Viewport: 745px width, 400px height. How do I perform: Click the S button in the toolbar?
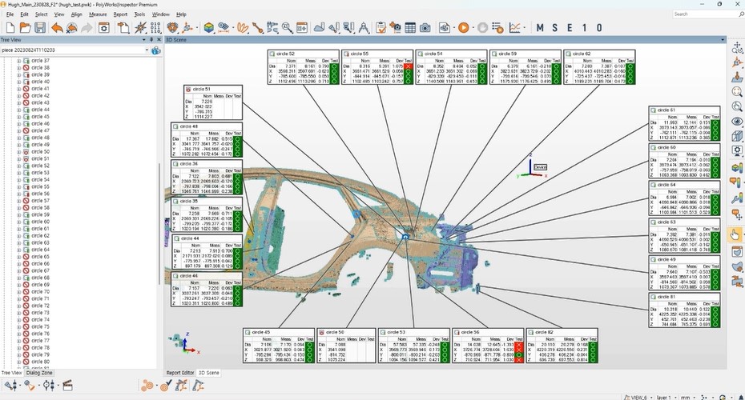(555, 28)
